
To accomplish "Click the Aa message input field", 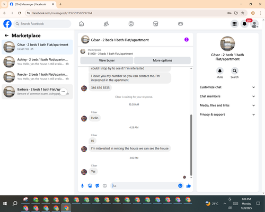I will [144, 185].
